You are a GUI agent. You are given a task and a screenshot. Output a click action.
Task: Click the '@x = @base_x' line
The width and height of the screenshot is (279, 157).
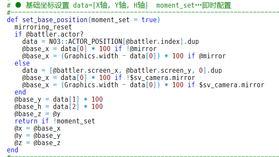click(37, 128)
